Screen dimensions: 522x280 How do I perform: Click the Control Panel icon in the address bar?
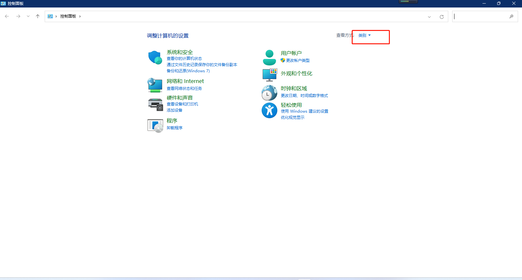click(x=50, y=16)
